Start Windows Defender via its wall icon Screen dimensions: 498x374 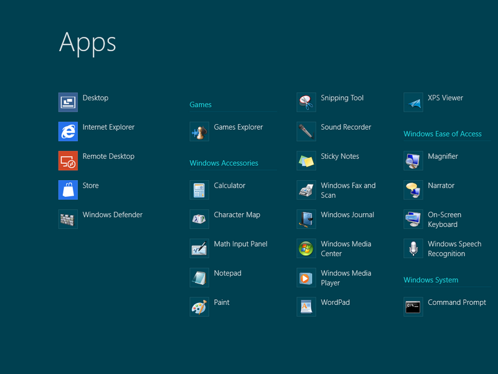point(68,219)
